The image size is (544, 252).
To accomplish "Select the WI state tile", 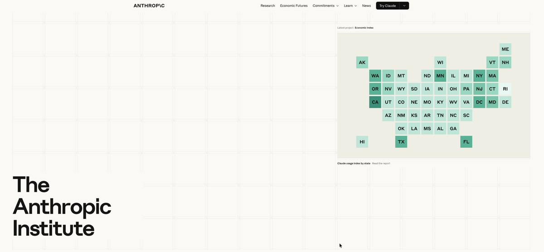I will pos(440,63).
